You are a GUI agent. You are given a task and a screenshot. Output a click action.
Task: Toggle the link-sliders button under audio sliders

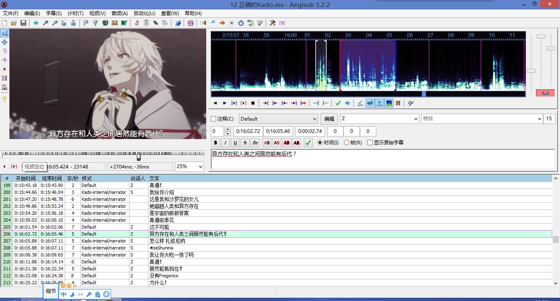[x=545, y=93]
